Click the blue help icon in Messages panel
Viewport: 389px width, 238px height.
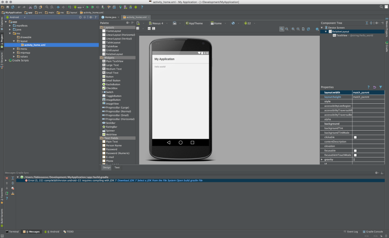click(7, 199)
